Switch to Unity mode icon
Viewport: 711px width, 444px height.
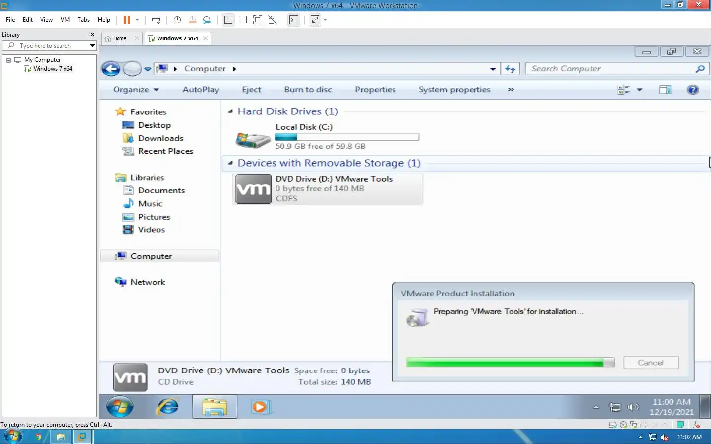[x=273, y=20]
